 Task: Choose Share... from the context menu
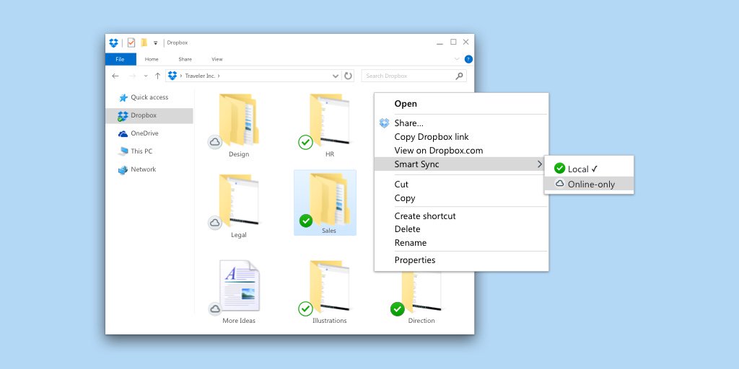(x=461, y=123)
